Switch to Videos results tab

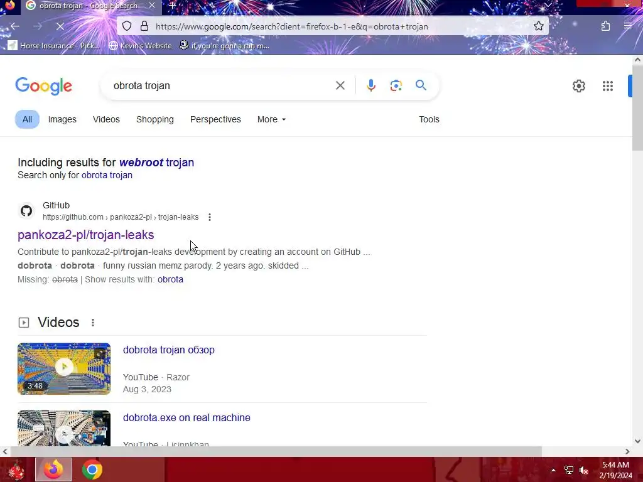pos(106,119)
